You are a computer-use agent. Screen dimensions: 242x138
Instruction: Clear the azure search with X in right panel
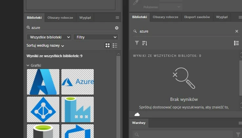(237, 31)
